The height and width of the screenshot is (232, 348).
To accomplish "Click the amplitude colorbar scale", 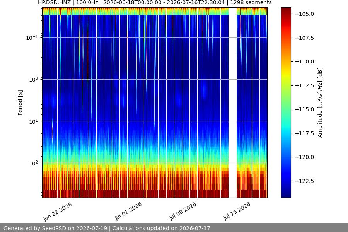I will [286, 102].
